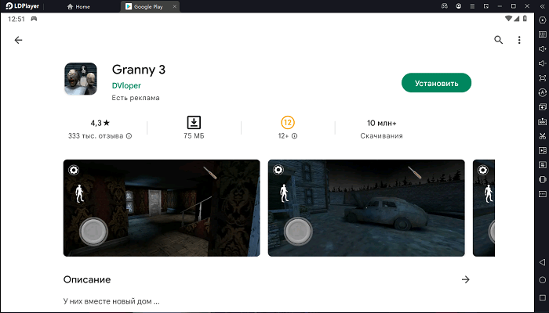The height and width of the screenshot is (313, 549).
Task: Open the LDPlayer hamburger menu
Action: point(472,6)
